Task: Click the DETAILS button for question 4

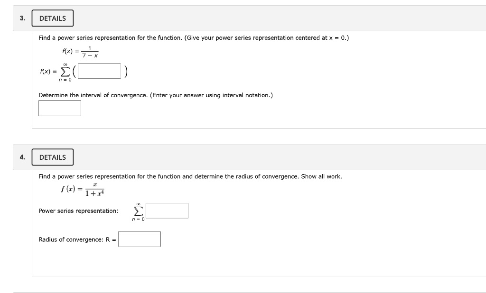Action: 52,157
